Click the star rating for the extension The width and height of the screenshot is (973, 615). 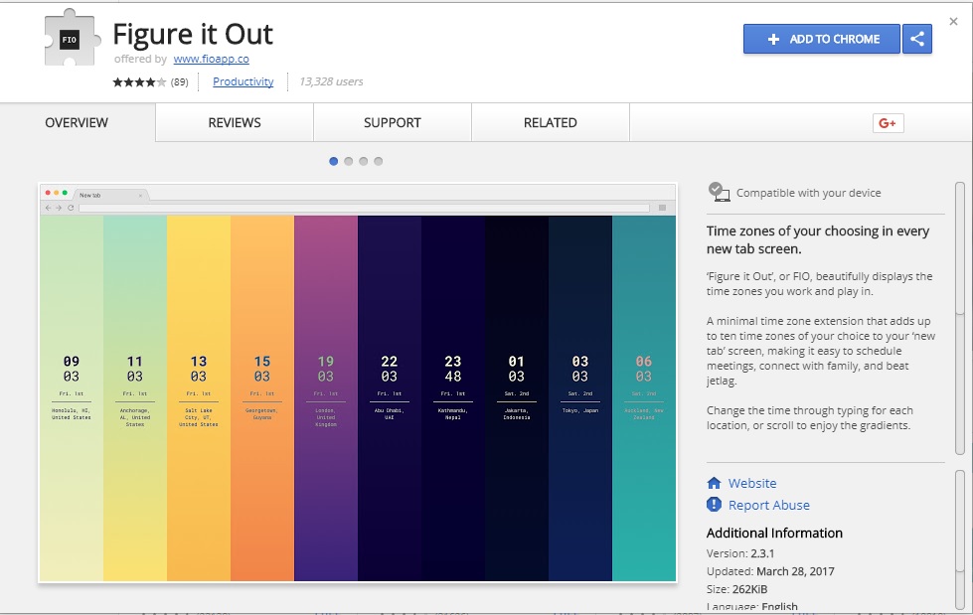click(x=139, y=81)
